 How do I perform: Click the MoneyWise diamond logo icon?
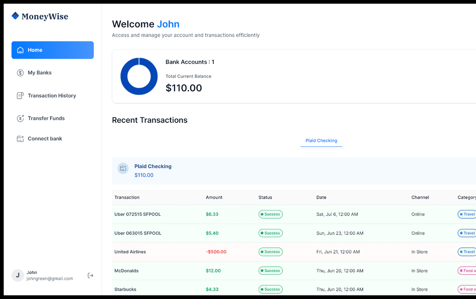coord(15,16)
